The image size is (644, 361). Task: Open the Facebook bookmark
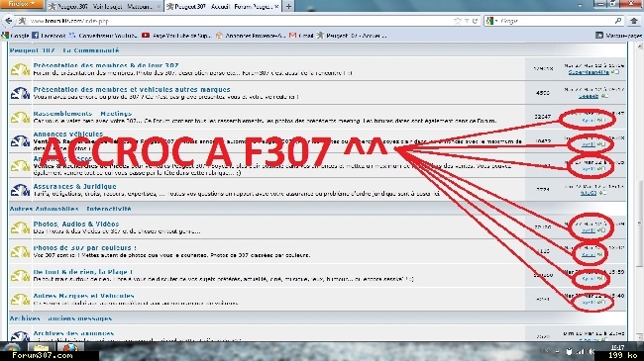(49, 36)
